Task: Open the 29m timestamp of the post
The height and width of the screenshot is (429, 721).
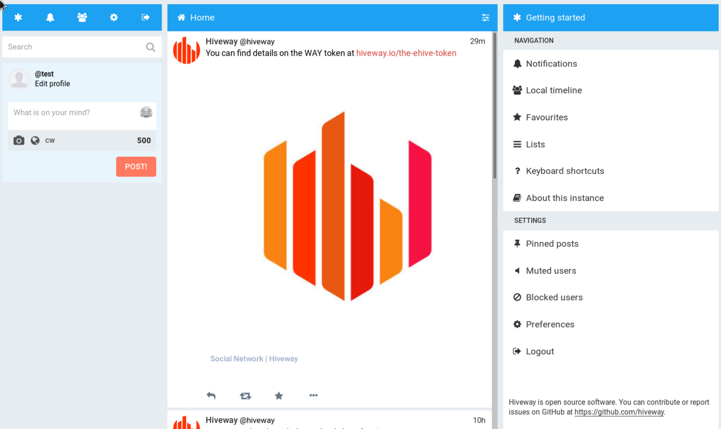Action: click(478, 41)
